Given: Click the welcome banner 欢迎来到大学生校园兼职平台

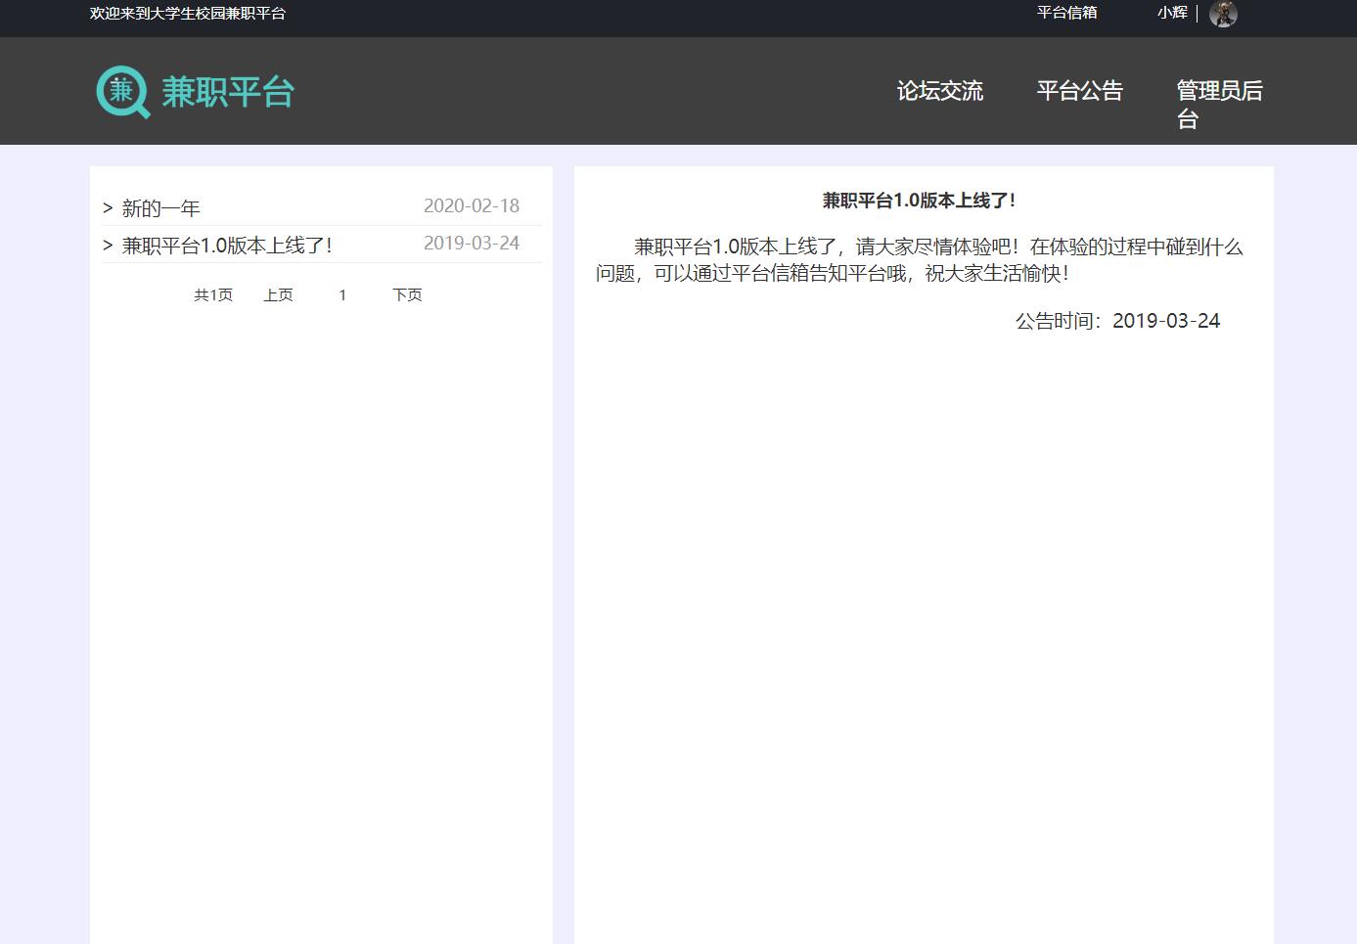Looking at the screenshot, I should [186, 15].
